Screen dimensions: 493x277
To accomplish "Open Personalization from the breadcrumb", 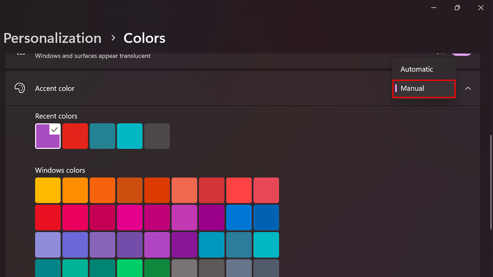I will tap(52, 38).
